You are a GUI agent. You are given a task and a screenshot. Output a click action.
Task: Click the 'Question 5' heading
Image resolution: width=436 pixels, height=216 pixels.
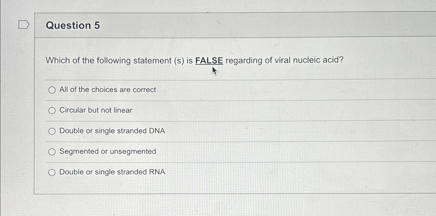73,25
